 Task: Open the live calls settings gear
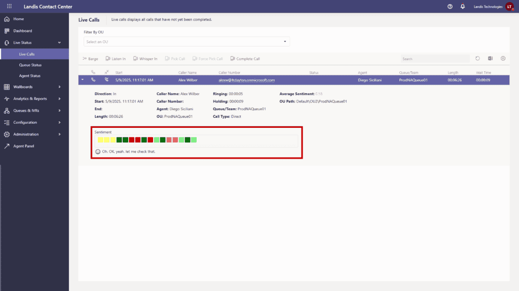(503, 59)
